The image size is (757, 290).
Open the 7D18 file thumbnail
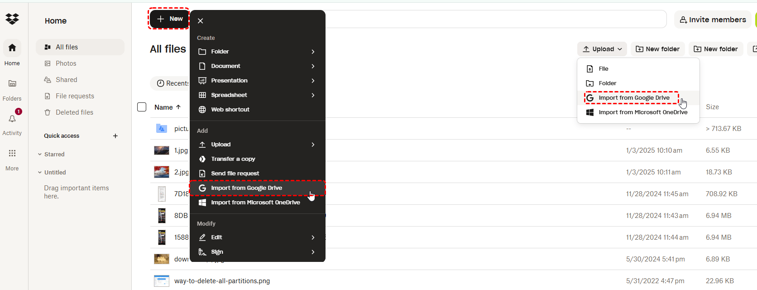[162, 194]
